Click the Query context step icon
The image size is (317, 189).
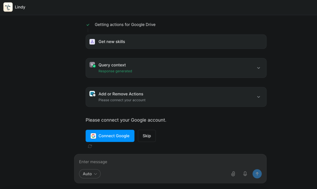tap(92, 65)
